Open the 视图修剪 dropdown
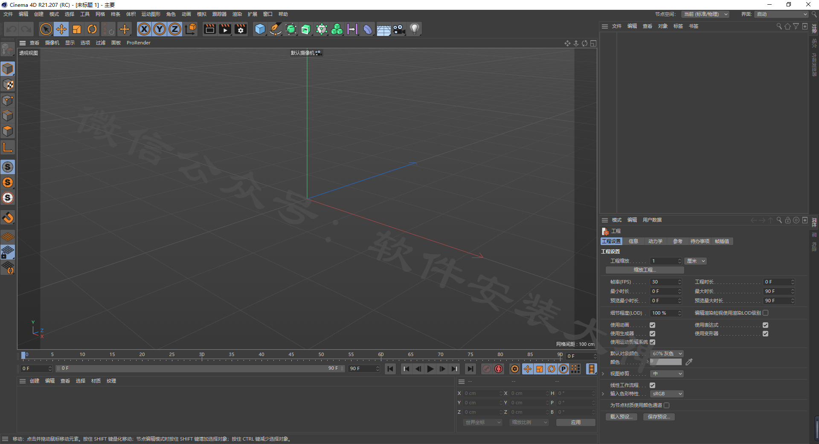 coord(667,374)
